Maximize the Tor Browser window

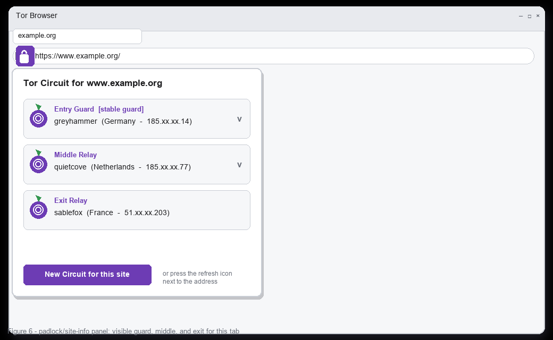[530, 16]
